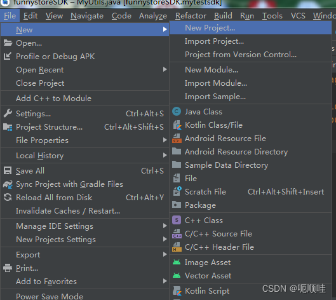The image size is (336, 300).
Task: Click the Project Structure icon
Action: pos(8,127)
